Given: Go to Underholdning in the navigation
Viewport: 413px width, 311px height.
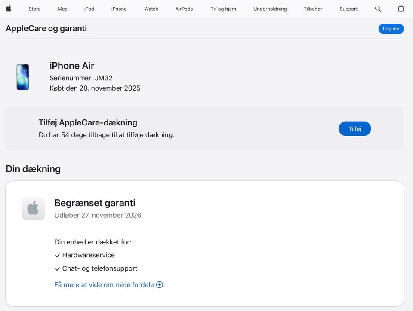Looking at the screenshot, I should [270, 9].
